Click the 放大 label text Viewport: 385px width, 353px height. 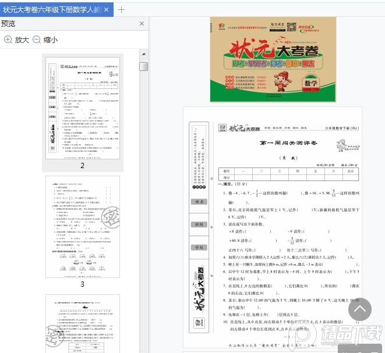pos(22,40)
